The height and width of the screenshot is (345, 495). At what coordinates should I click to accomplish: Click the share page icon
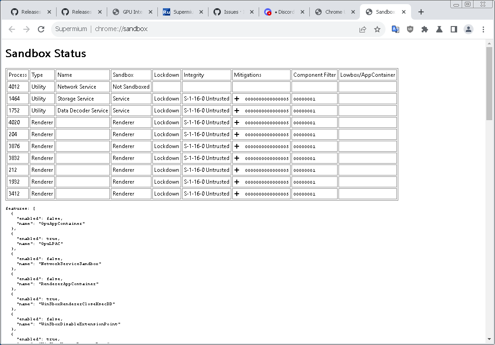(363, 29)
